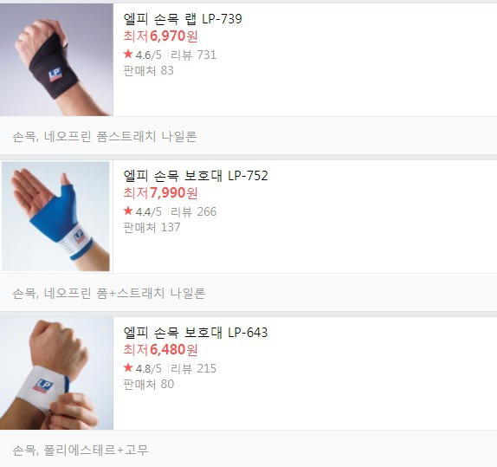Click the spec line 손목, 폴리에스테르+고무

click(81, 450)
